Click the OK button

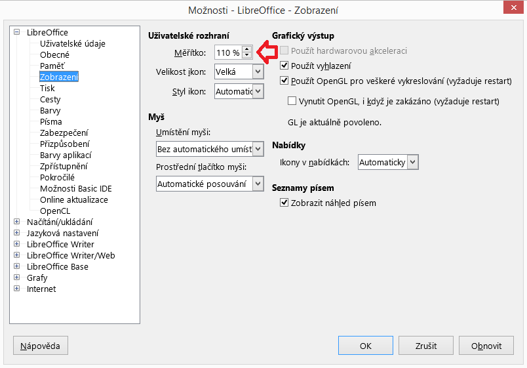[366, 346]
